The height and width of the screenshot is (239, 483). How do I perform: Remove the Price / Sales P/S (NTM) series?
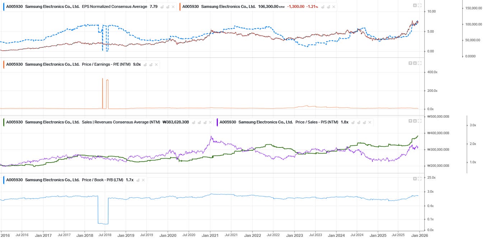[x=369, y=122]
